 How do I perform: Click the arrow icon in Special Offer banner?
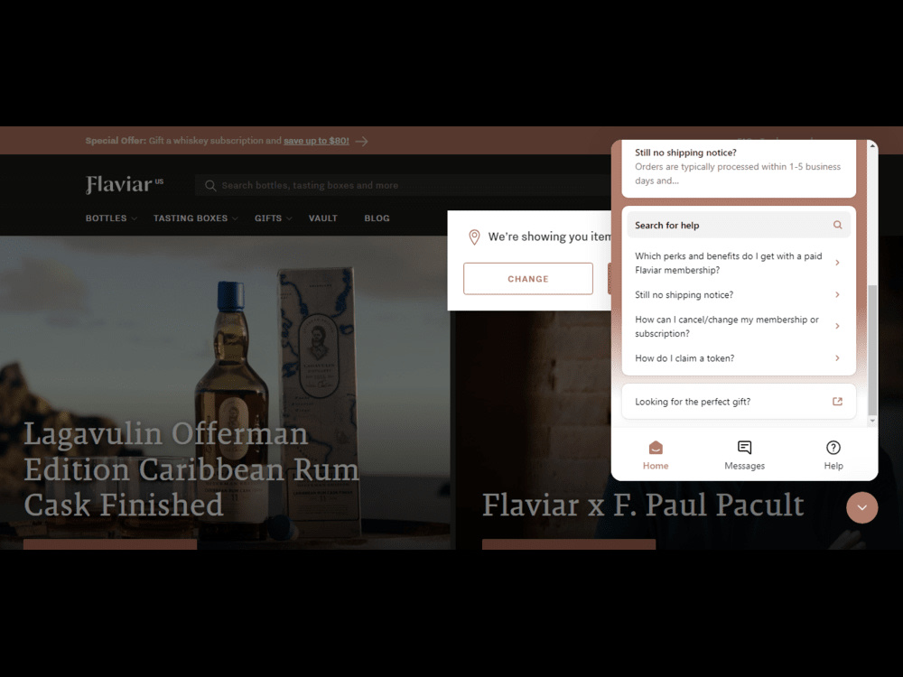point(362,141)
